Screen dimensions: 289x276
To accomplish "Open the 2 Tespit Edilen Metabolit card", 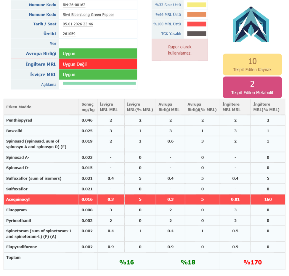I will tap(252, 87).
